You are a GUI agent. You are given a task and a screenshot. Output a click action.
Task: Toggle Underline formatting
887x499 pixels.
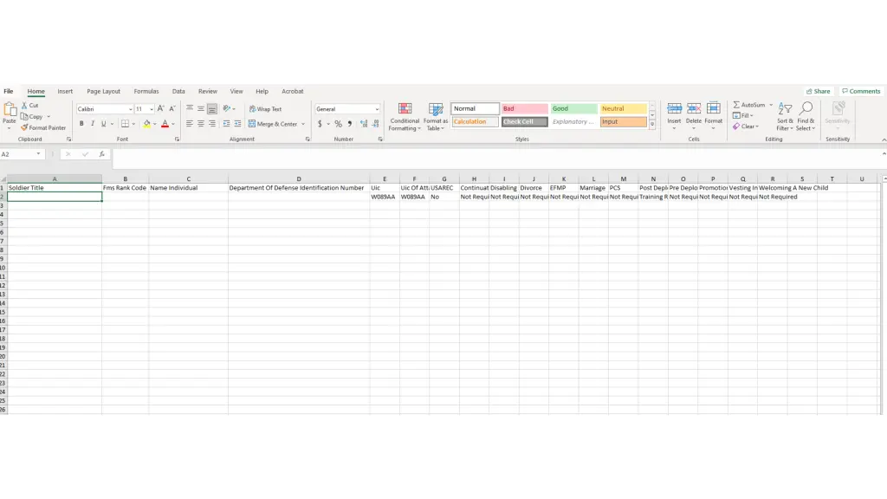[x=104, y=124]
